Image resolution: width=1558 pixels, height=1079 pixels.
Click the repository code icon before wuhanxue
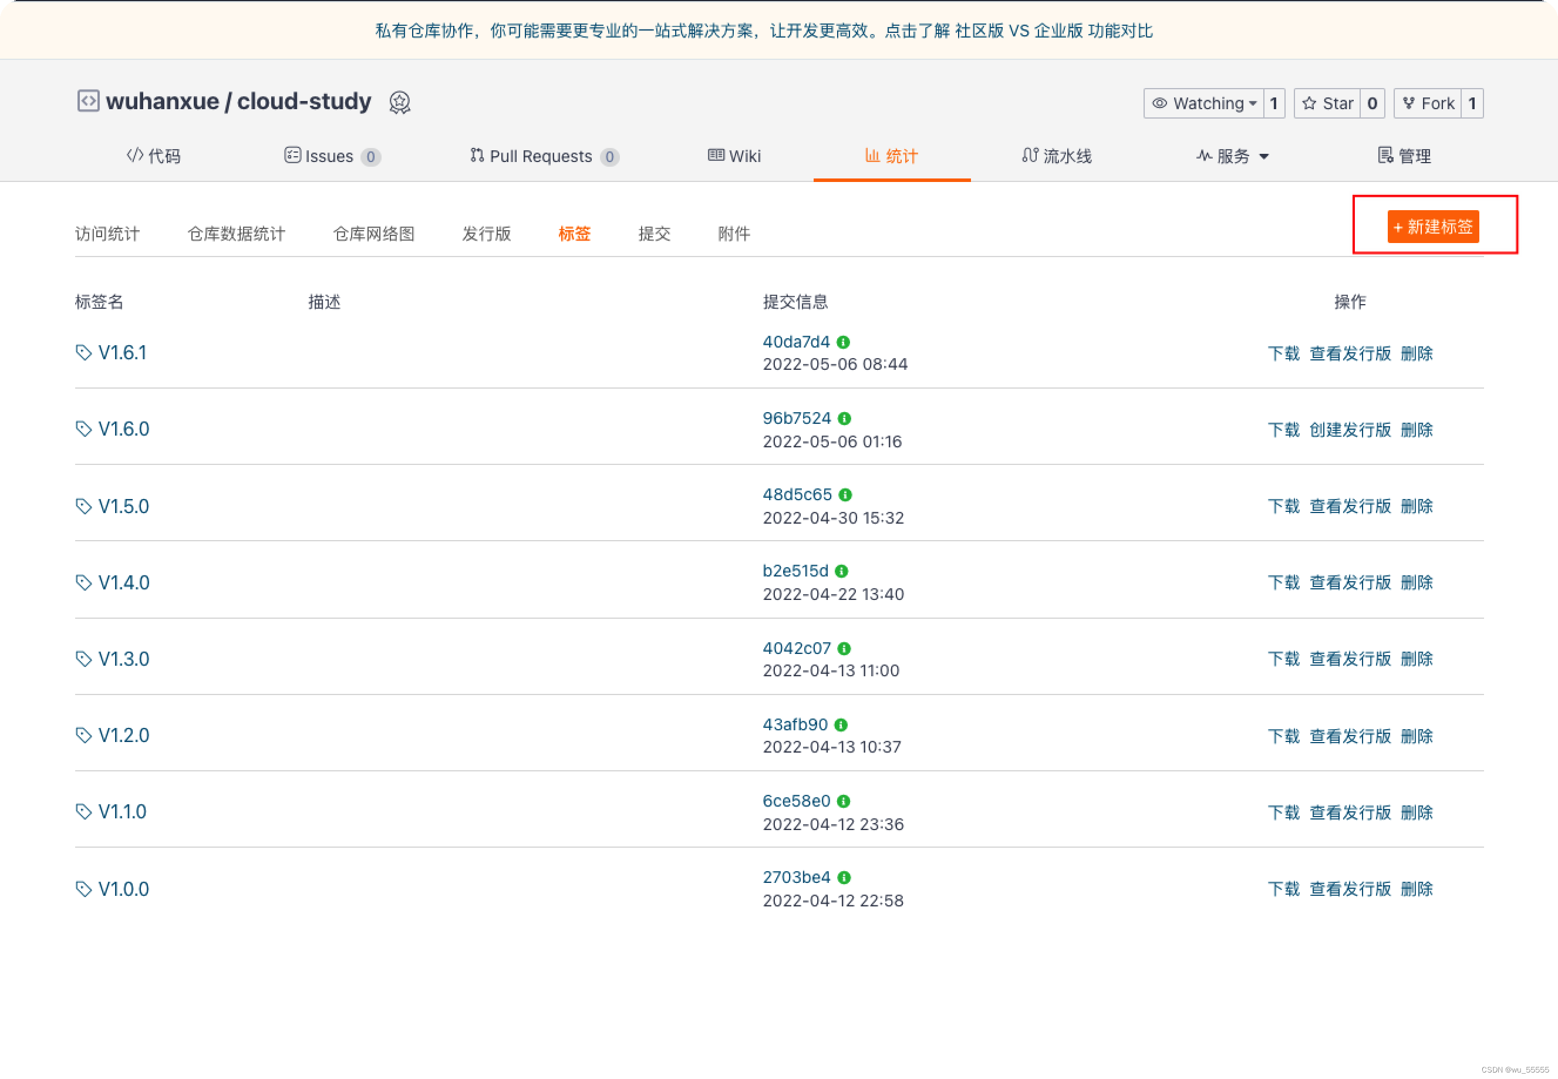88,102
